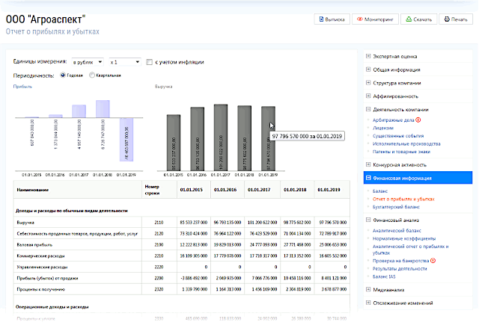
Task: Collapse Финансовая информация using its minus icon
Action: [368, 179]
